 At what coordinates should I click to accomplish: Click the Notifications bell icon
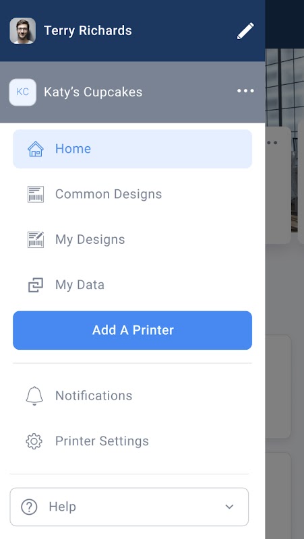[34, 395]
